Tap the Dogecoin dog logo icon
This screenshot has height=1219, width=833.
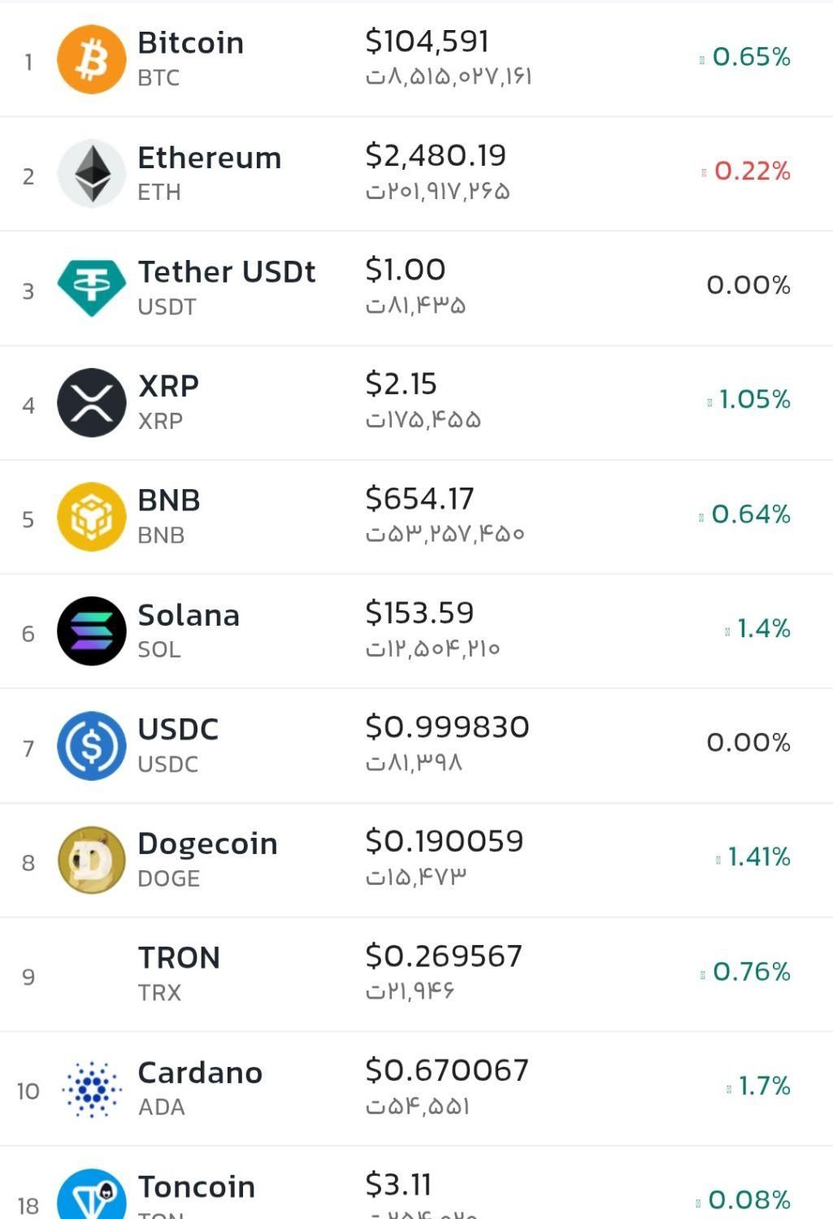(x=92, y=860)
